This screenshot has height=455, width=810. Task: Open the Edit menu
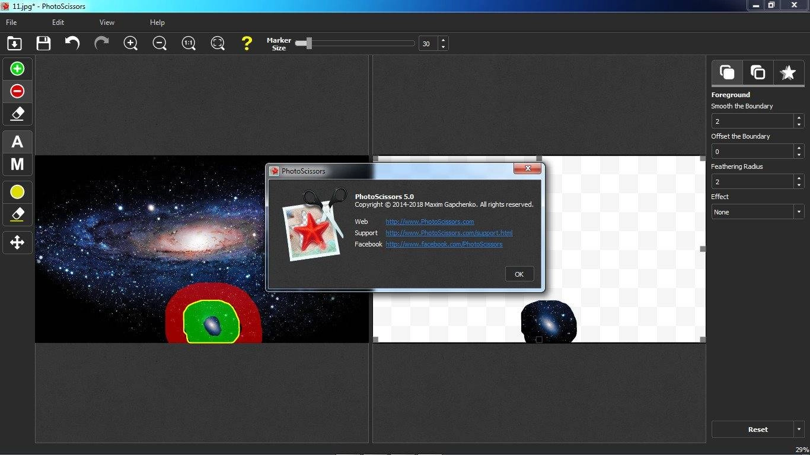[58, 23]
